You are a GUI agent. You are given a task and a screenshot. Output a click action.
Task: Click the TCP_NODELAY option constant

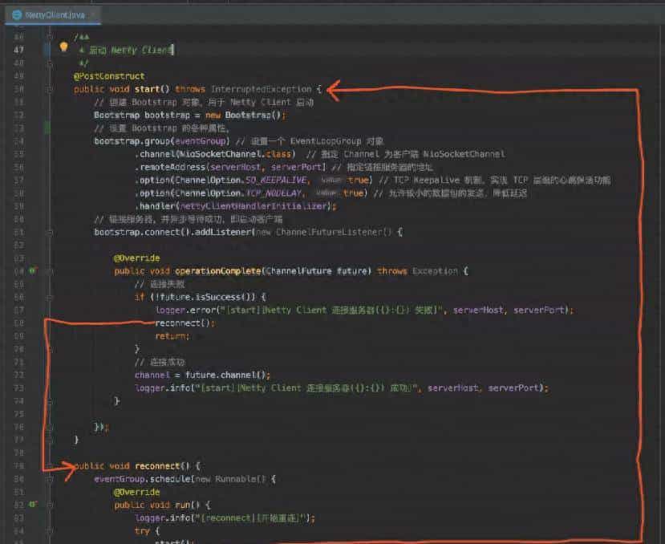(x=274, y=193)
